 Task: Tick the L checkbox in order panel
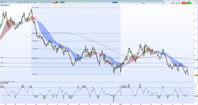pos(192,3)
